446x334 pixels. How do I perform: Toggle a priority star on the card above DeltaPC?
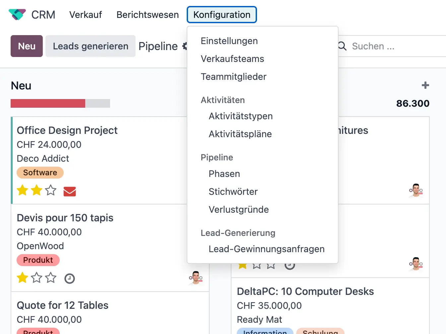[x=257, y=265]
